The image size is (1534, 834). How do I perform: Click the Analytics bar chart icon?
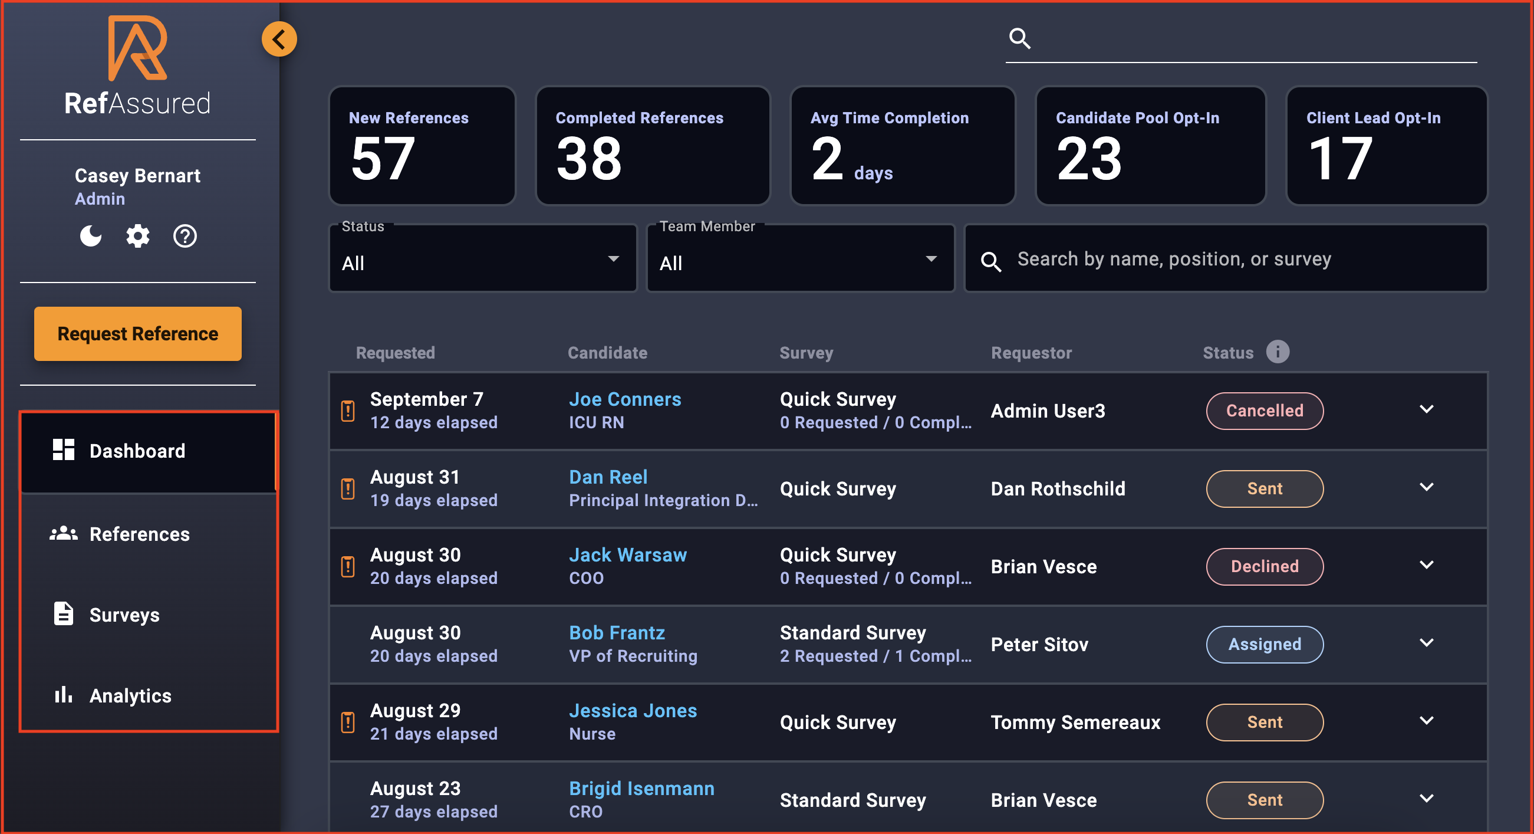[63, 695]
